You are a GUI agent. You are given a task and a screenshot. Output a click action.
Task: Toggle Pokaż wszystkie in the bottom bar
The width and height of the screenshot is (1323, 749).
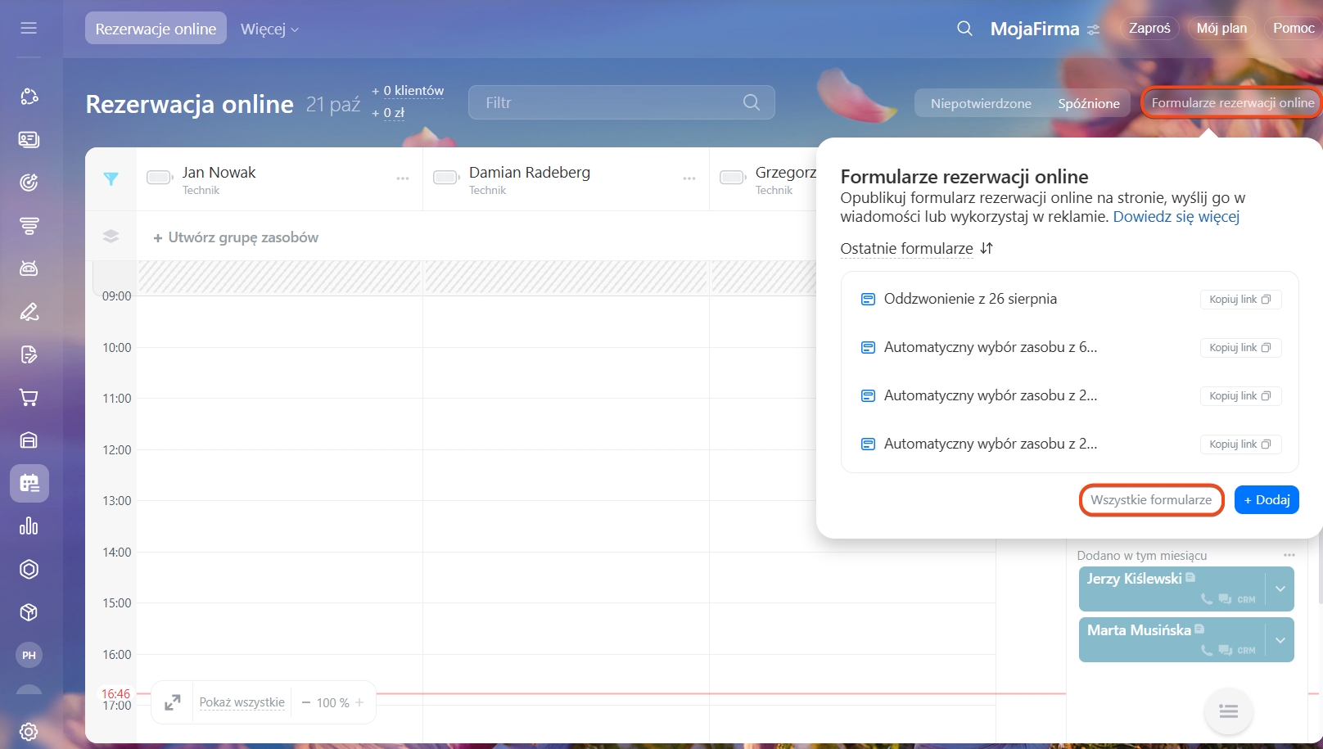242,702
